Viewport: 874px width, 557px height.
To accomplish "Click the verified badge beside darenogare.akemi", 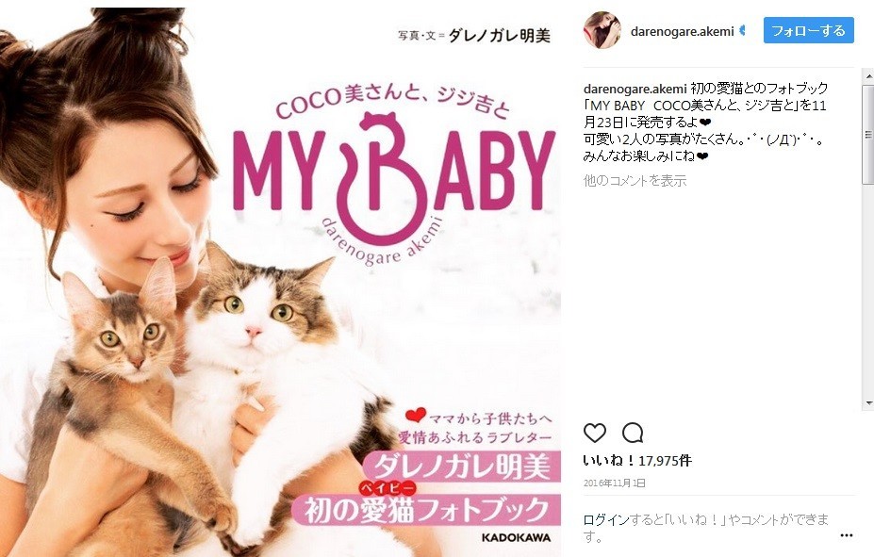I will (x=742, y=31).
